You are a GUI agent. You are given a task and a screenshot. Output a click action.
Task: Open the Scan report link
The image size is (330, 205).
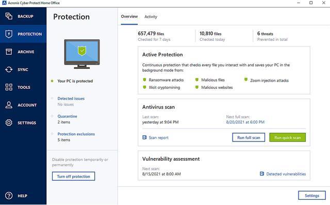pyautogui.click(x=159, y=137)
